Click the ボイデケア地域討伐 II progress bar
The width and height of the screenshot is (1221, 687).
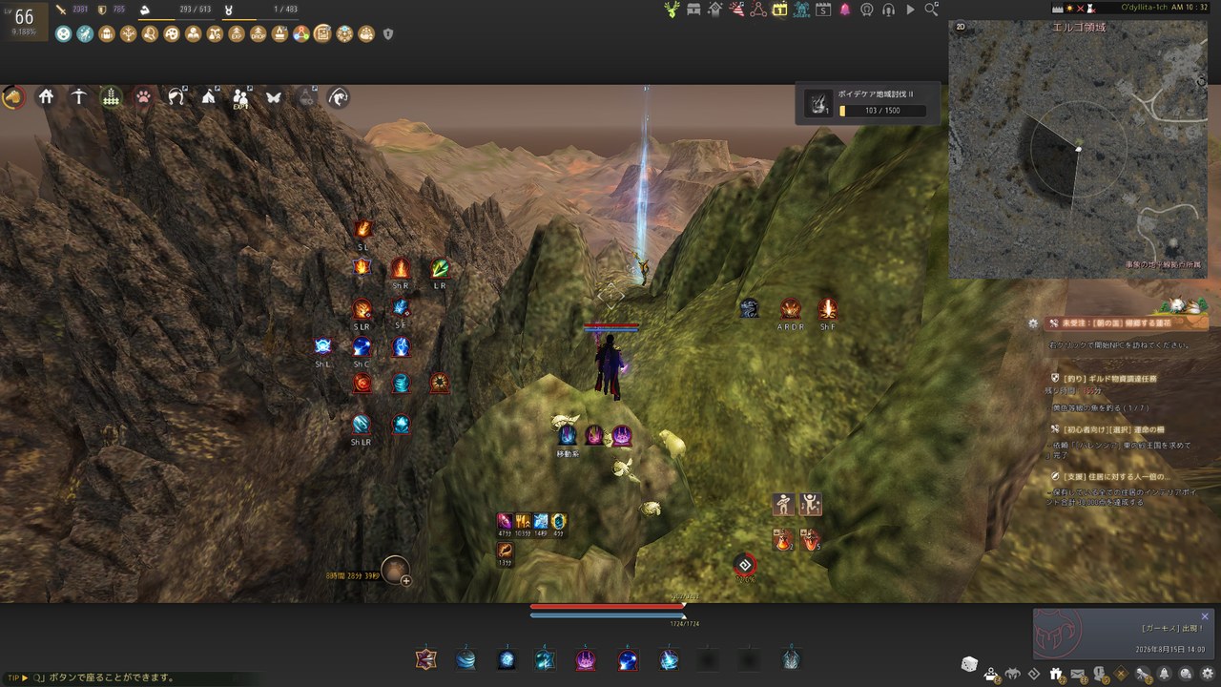pos(882,111)
